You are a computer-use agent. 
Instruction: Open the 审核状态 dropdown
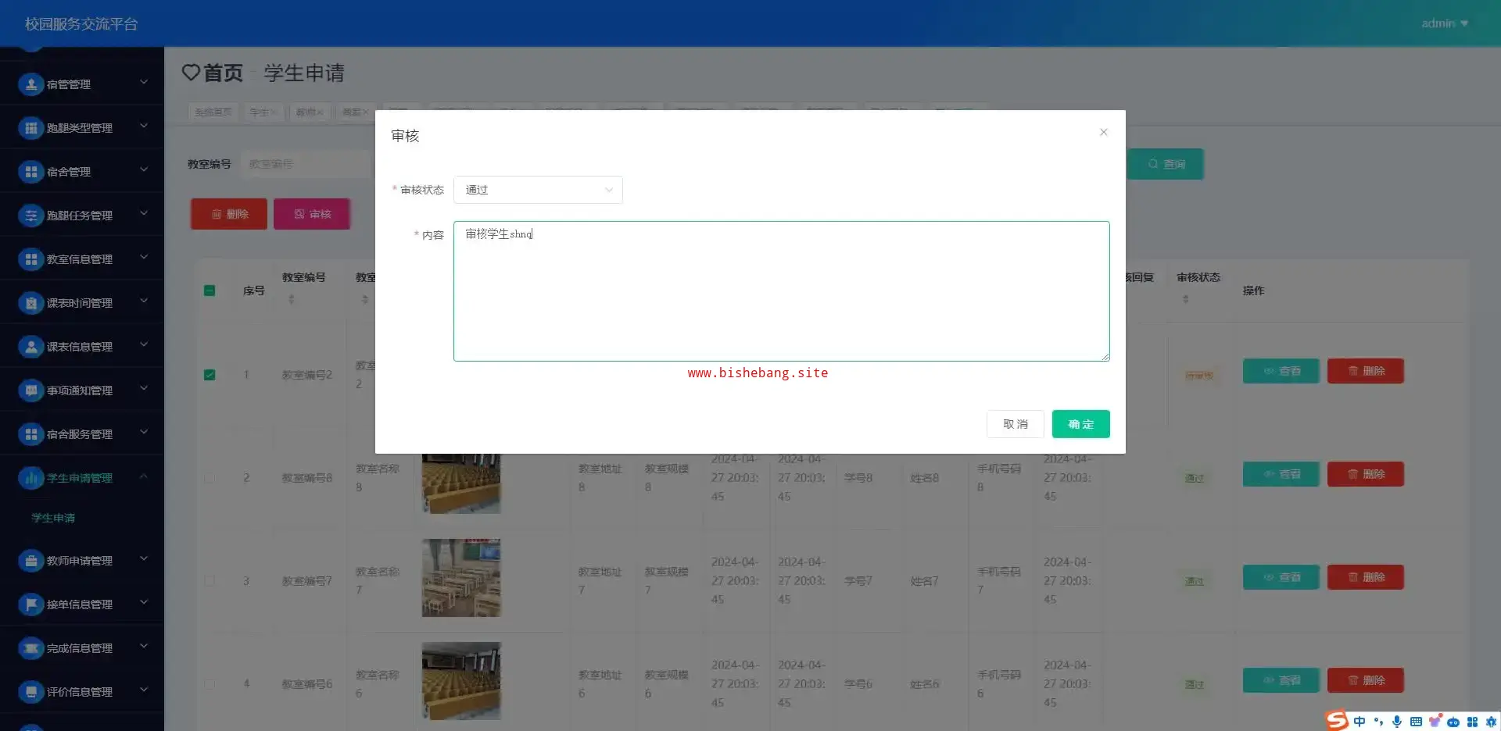pos(538,190)
